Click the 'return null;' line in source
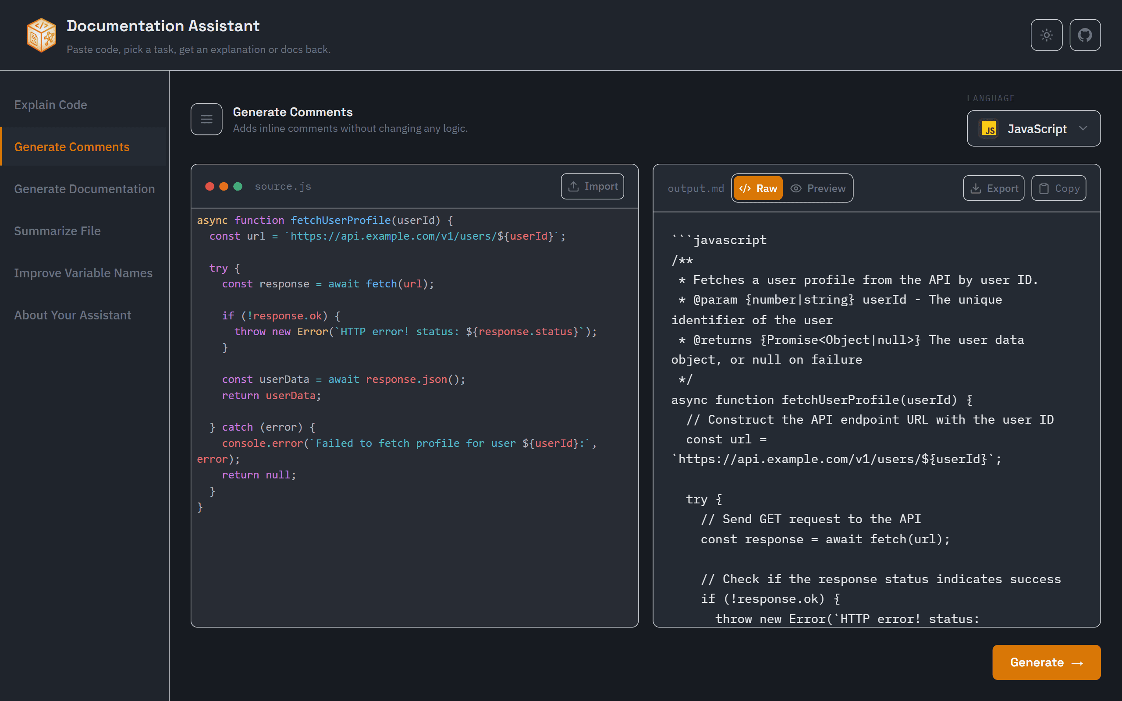Screen dimensions: 1122x701 [x=259, y=475]
